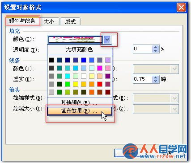Choose the medium green swatch below dark green
Image resolution: width=191 pixels, height=163 pixels.
pos(59,92)
